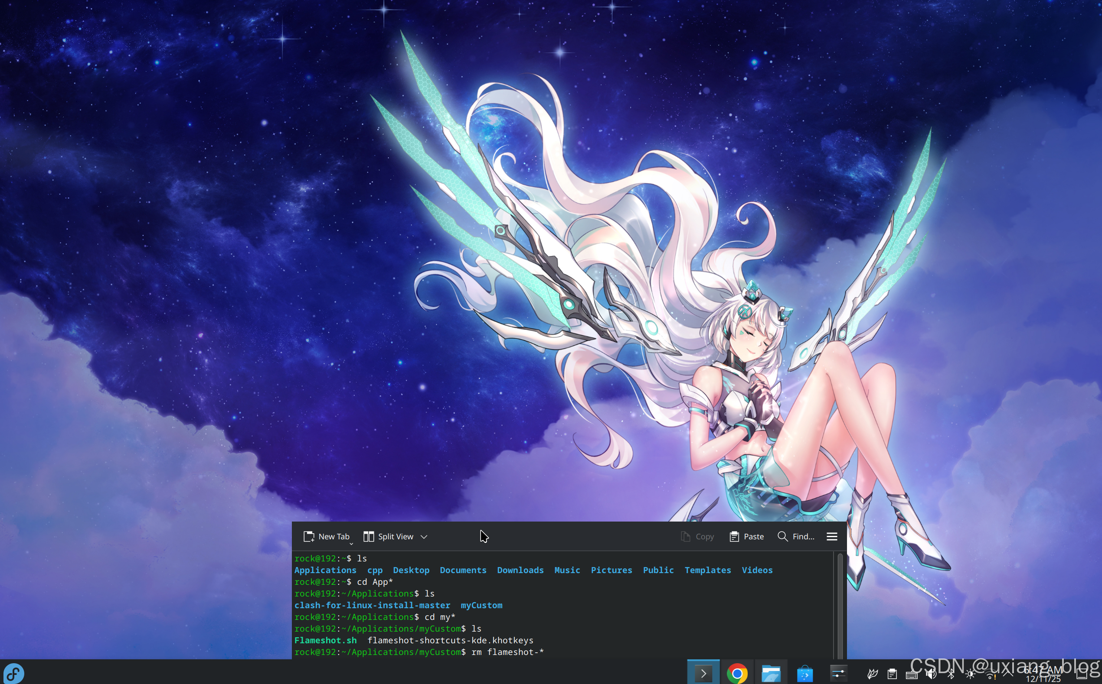Open screen brightness controls in the tray
The image size is (1102, 684).
970,674
